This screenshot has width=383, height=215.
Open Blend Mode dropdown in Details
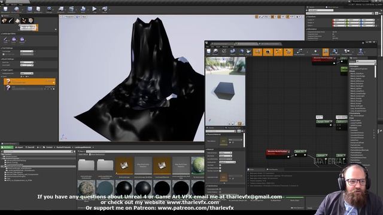tap(225, 156)
